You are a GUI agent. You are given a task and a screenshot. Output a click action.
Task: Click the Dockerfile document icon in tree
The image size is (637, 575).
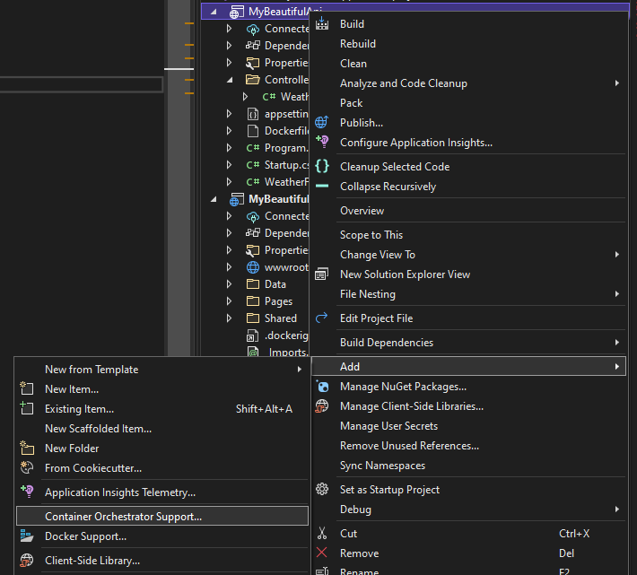pos(253,131)
